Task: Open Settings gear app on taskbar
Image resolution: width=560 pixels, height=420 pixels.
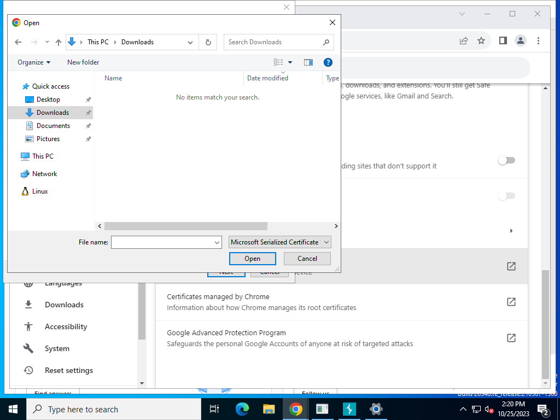Action: click(376, 409)
